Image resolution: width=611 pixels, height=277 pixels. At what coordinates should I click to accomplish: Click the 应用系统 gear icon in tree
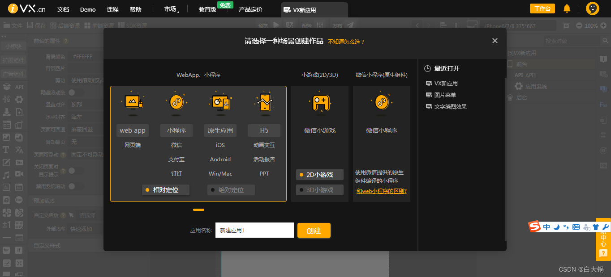pos(519,86)
